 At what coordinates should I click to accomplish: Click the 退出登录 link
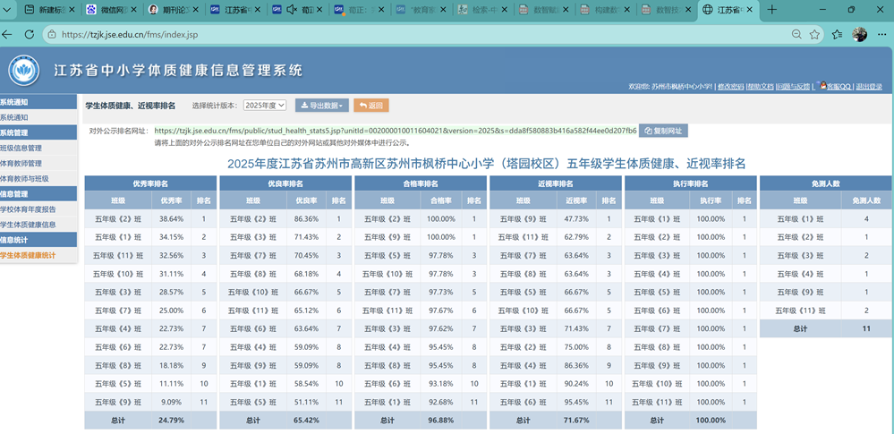coord(868,87)
